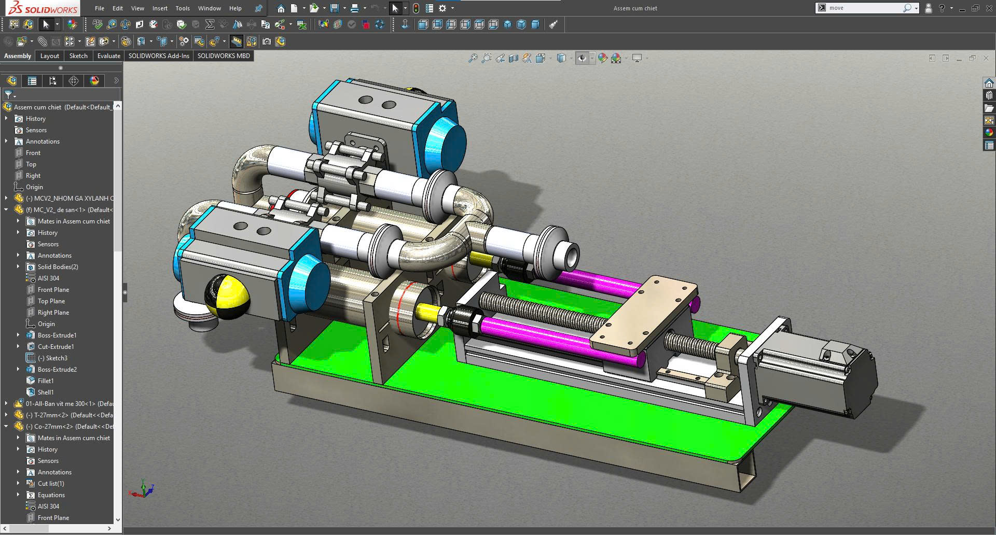The height and width of the screenshot is (535, 996).
Task: Click the Rebuild traffic light icon
Action: tap(416, 8)
